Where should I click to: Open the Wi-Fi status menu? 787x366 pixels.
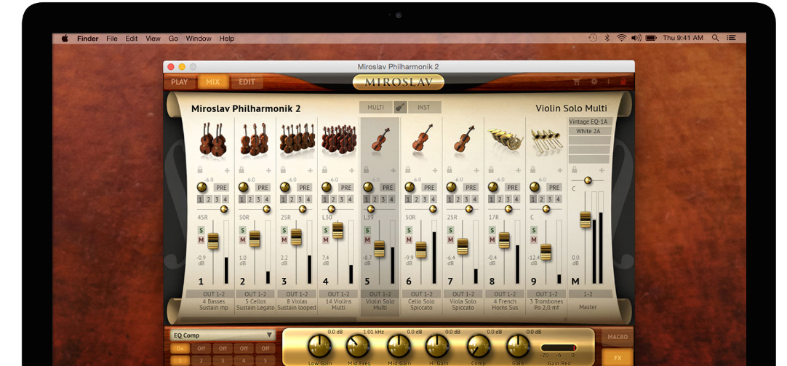click(621, 38)
